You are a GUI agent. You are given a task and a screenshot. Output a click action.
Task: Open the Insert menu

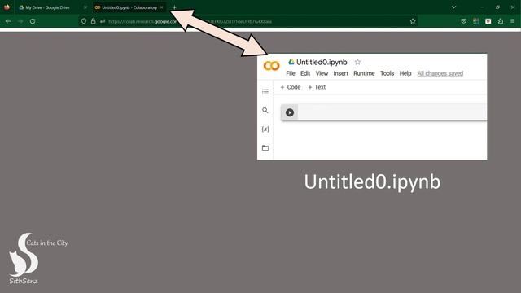[x=341, y=73]
